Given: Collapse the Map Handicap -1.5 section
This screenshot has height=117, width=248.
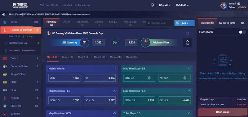Looking at the screenshot, I should pyautogui.click(x=114, y=91).
